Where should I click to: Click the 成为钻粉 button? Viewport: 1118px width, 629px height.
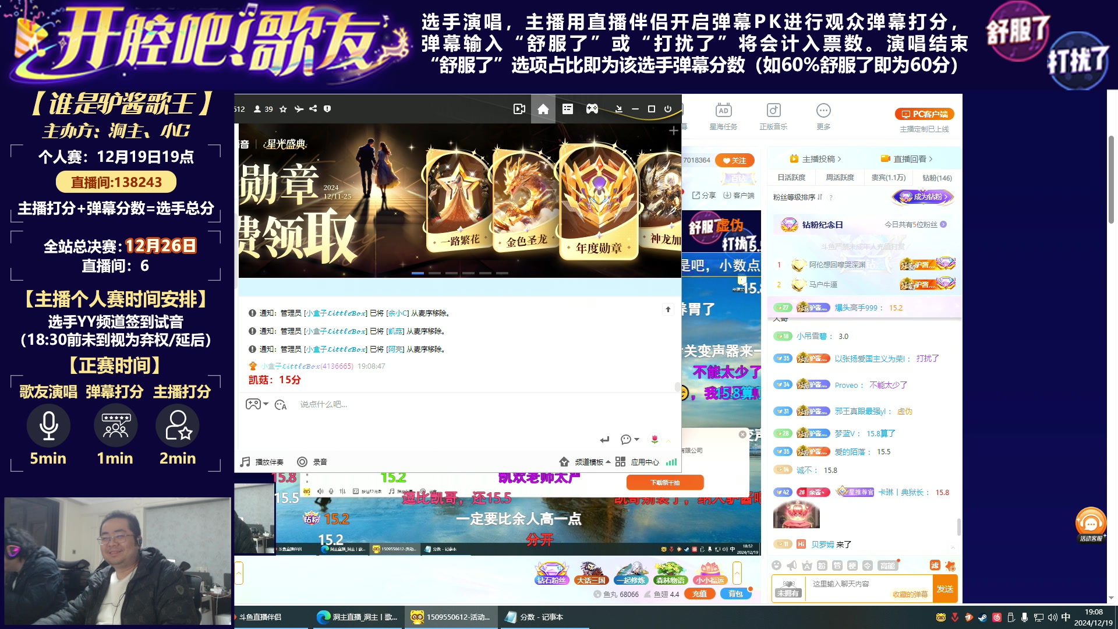tap(923, 197)
